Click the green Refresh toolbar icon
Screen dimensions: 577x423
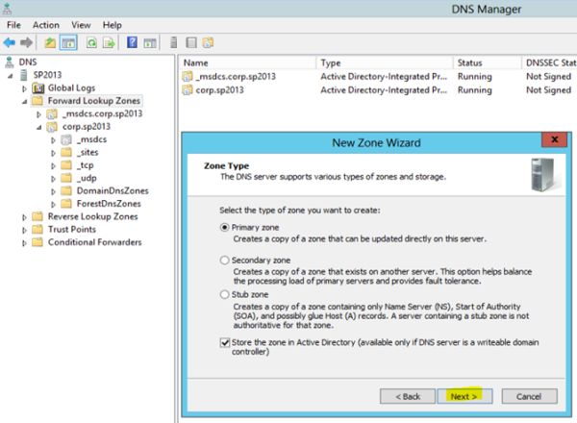91,42
